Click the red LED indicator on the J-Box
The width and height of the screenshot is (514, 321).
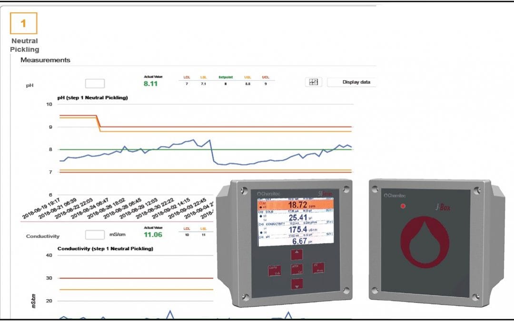pyautogui.click(x=403, y=206)
